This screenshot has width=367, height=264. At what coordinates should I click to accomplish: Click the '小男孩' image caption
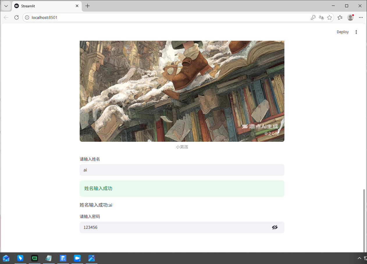(182, 147)
